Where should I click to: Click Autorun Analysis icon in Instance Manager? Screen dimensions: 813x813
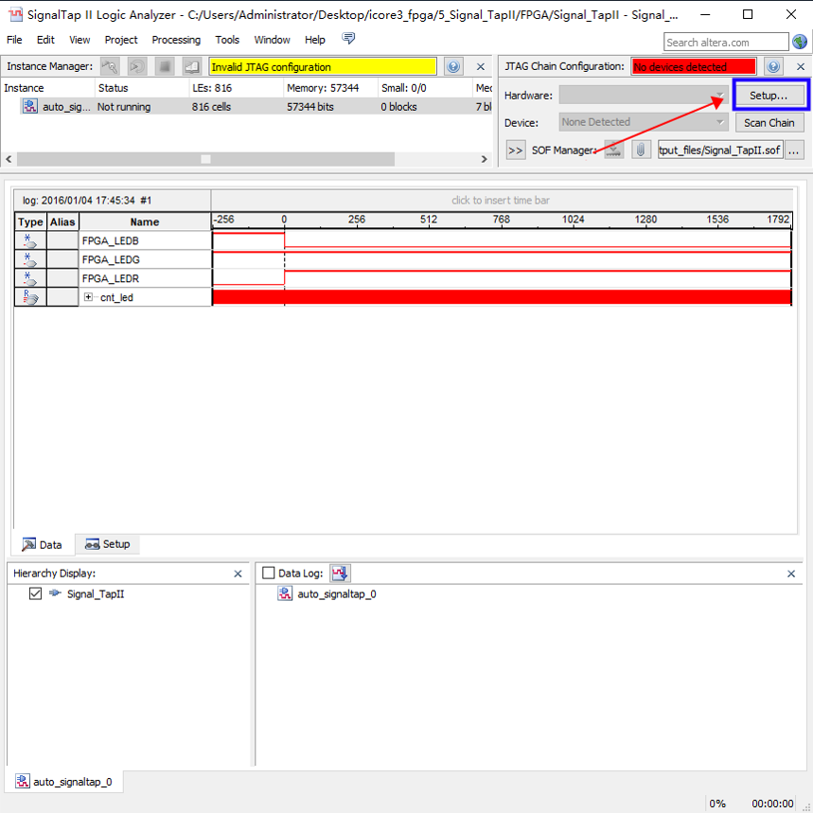(137, 66)
